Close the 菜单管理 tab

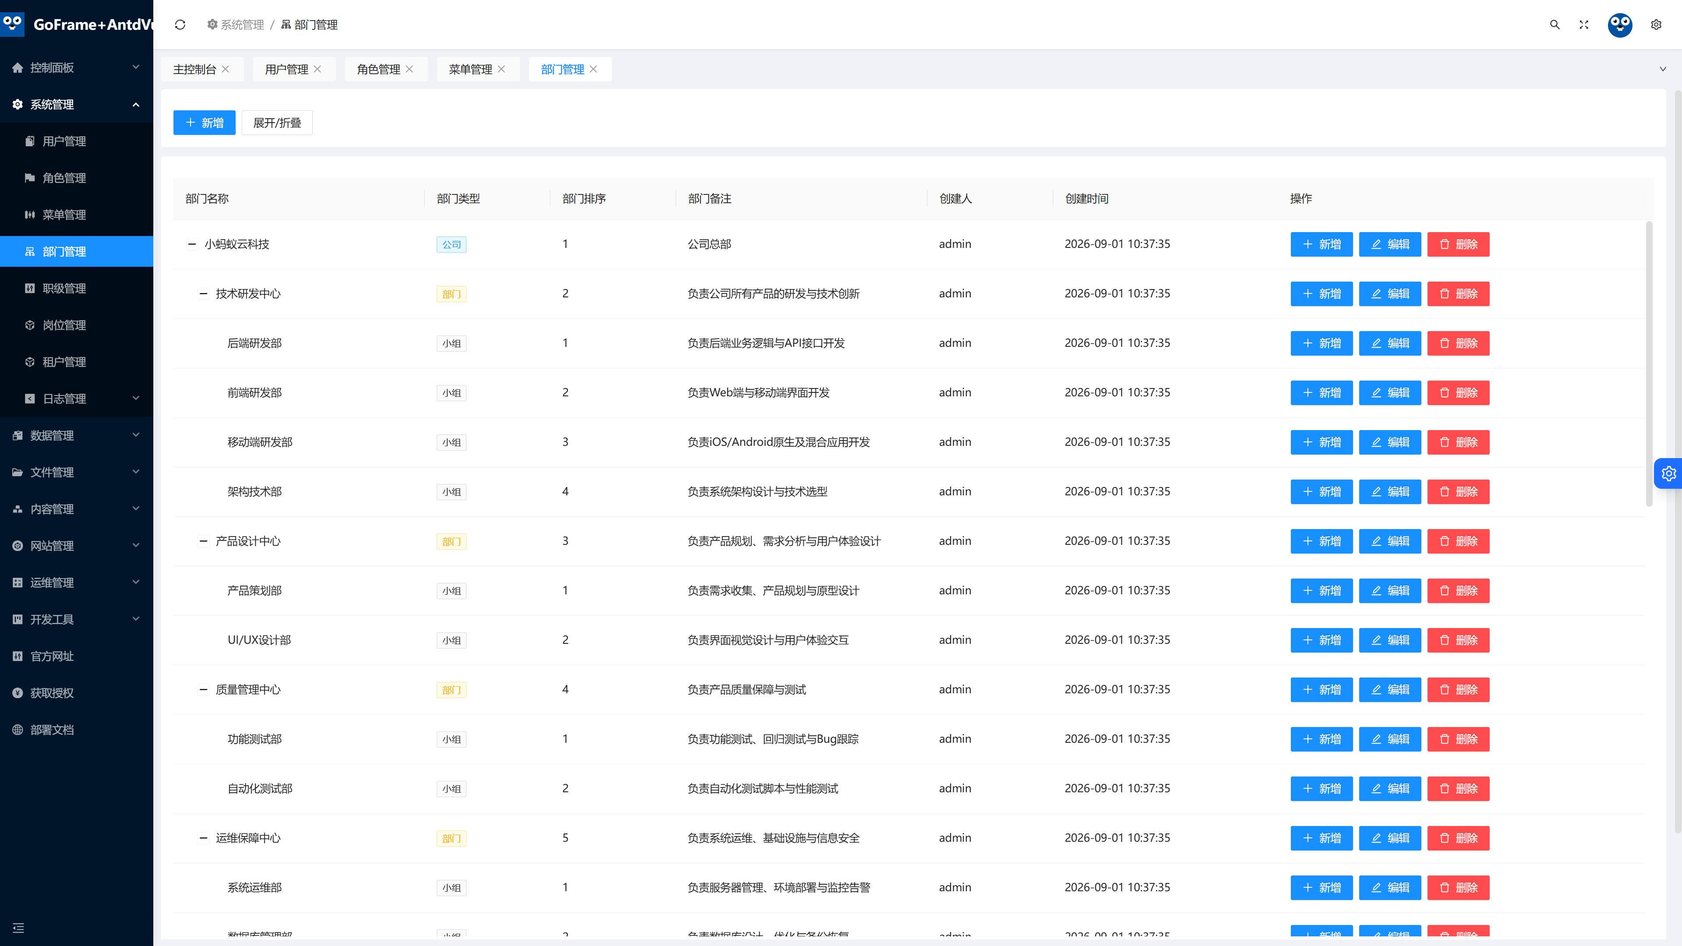coord(502,69)
